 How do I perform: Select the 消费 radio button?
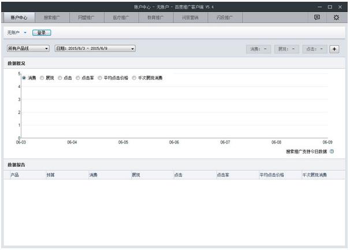[x=24, y=78]
